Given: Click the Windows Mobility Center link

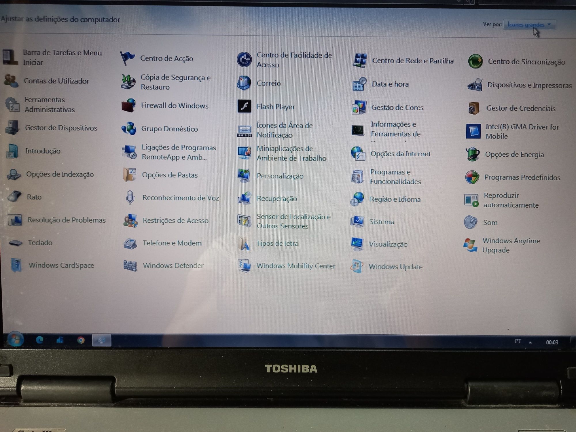Looking at the screenshot, I should [x=296, y=266].
